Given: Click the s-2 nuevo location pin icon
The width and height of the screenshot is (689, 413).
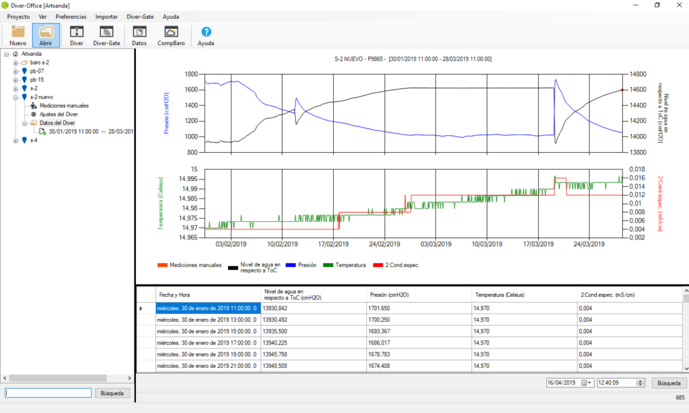Looking at the screenshot, I should pyautogui.click(x=24, y=97).
